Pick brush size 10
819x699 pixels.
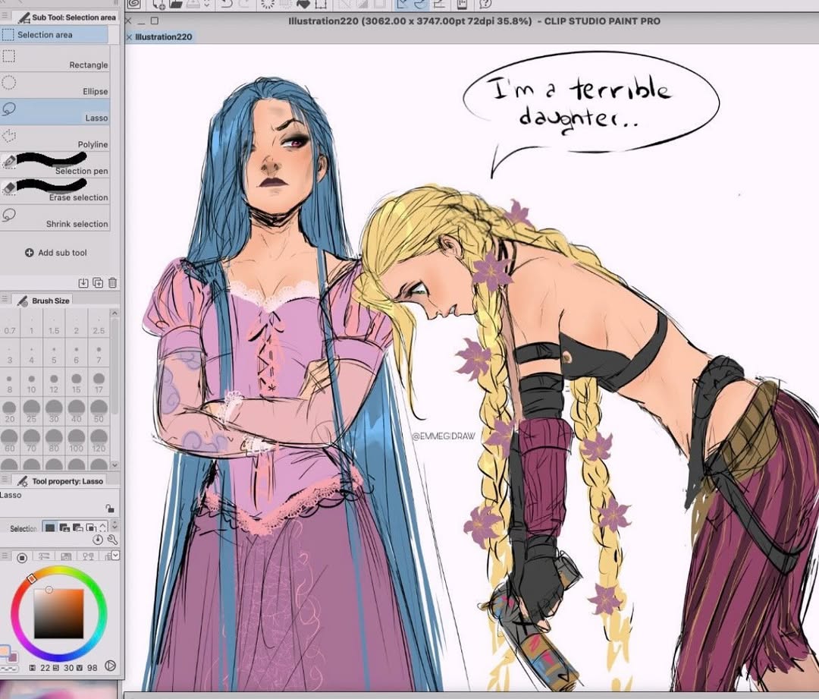(31, 383)
